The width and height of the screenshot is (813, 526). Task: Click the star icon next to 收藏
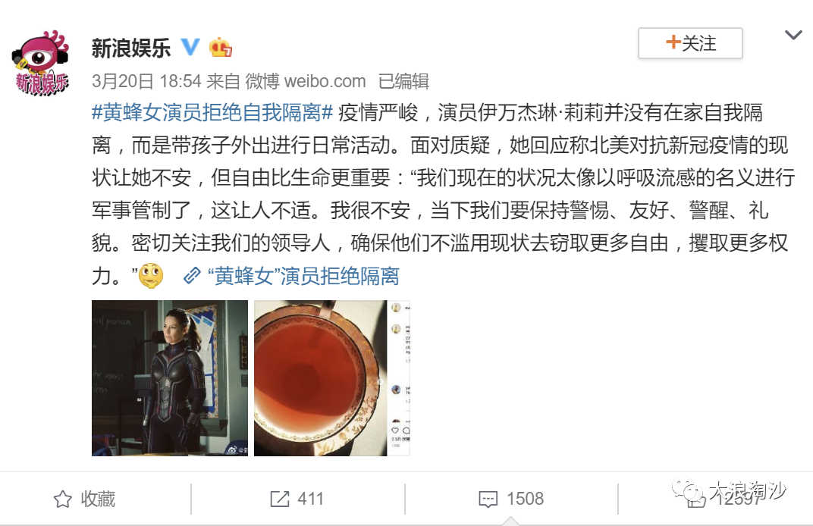63,499
